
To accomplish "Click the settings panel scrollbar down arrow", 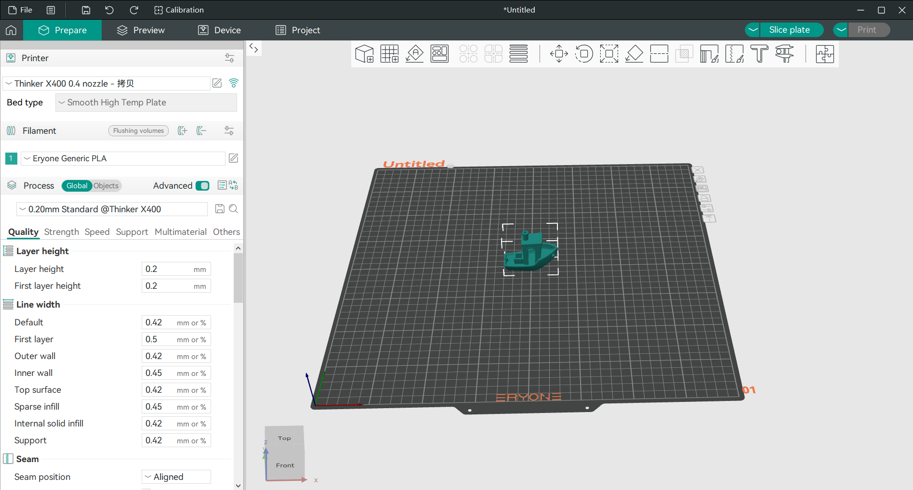I will click(x=238, y=486).
